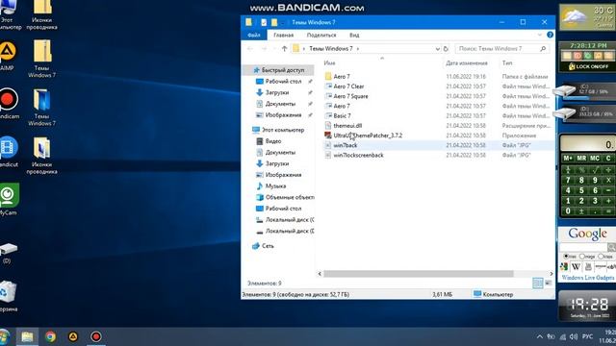Viewport: 616px width, 346px height.
Task: Open the Поделиться ribbon tab
Action: pyautogui.click(x=321, y=35)
